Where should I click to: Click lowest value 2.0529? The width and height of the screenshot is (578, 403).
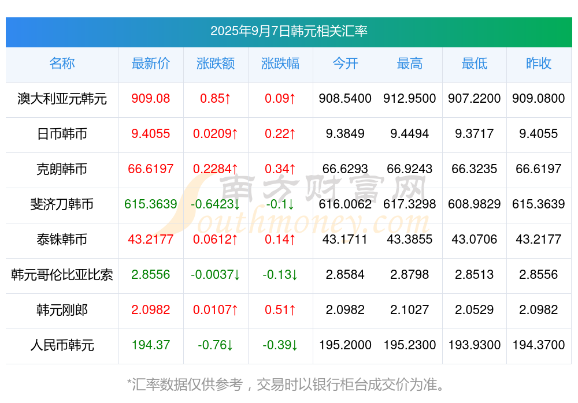click(x=475, y=310)
